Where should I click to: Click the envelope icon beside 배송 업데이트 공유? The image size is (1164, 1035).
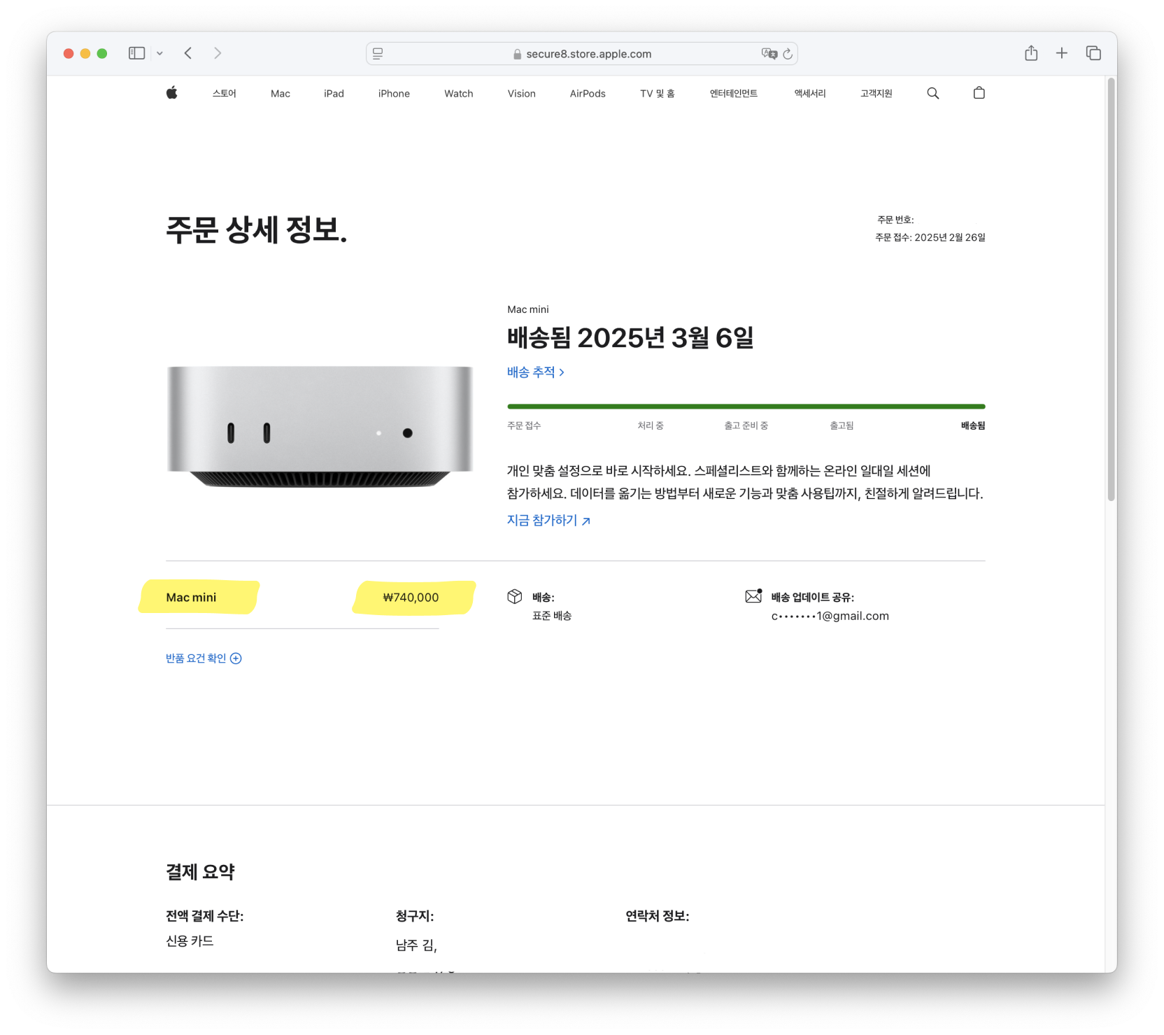pos(753,596)
